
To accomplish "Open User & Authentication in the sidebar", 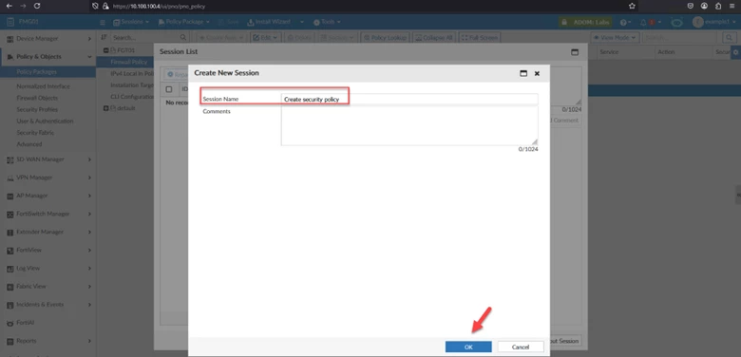I will (45, 122).
